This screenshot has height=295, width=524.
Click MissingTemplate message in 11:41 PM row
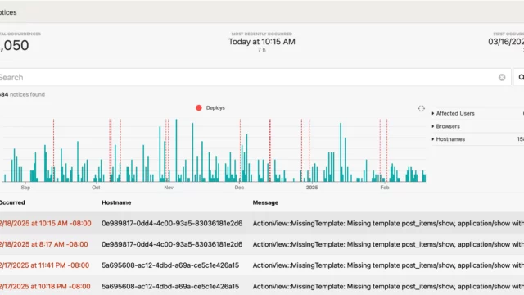point(388,265)
